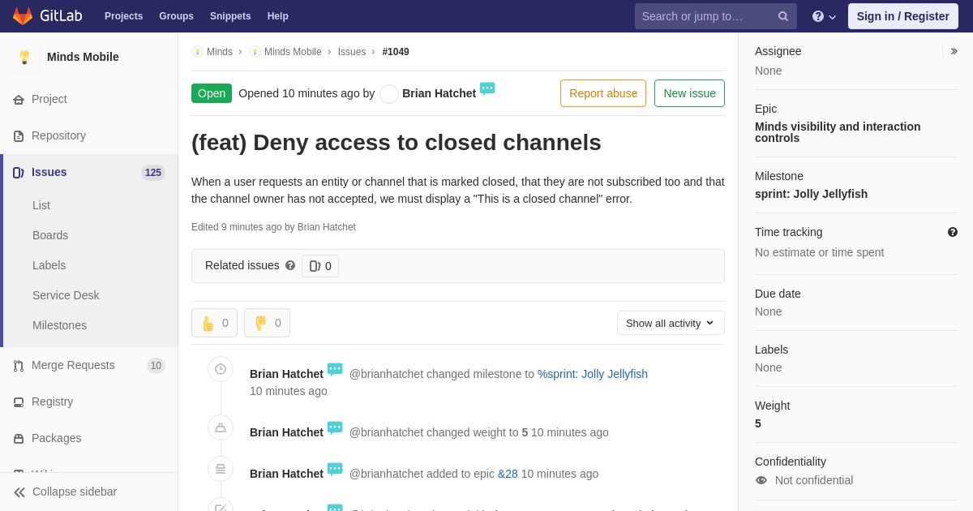Image resolution: width=973 pixels, height=511 pixels.
Task: Click the Project home icon in the sidebar
Action: click(19, 100)
